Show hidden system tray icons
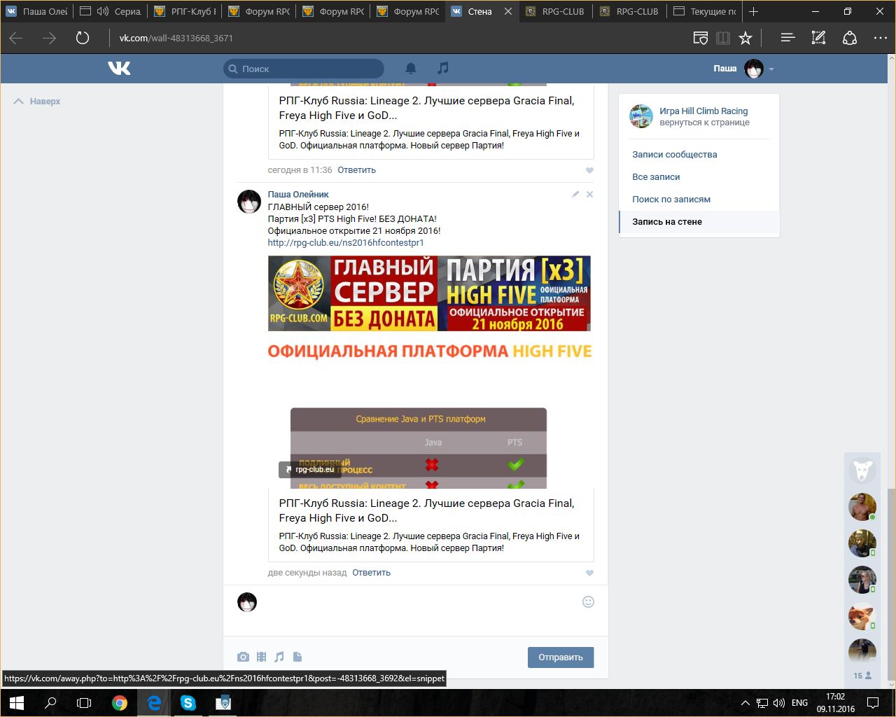The image size is (896, 717). coord(745,703)
